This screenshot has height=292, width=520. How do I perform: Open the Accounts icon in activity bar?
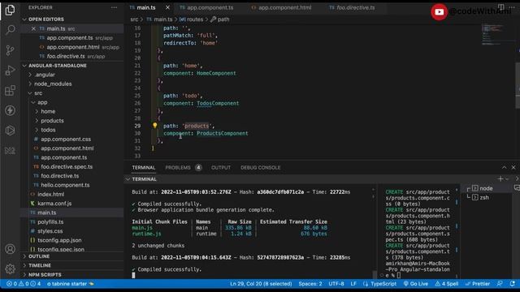pos(10,249)
